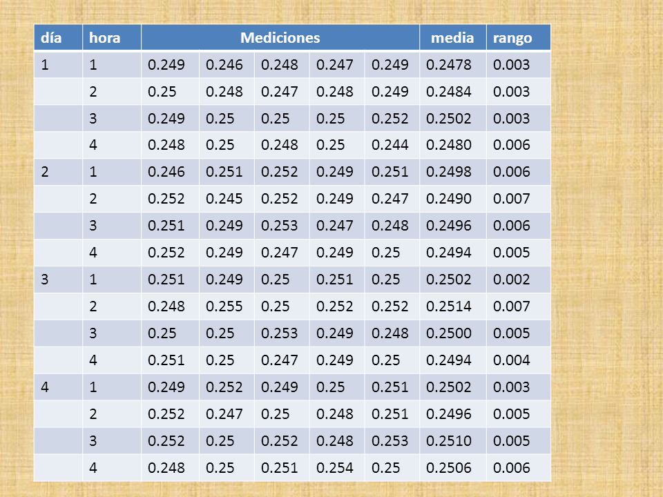
Task: Click the 'día' column header
Action: (x=58, y=37)
